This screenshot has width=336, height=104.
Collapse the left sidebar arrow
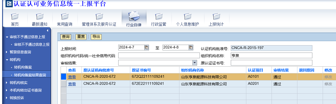tap(47, 30)
